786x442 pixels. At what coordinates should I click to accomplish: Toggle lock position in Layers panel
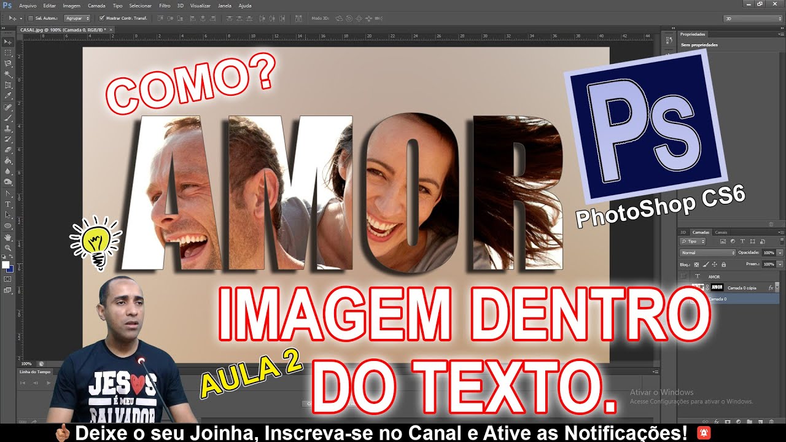715,264
